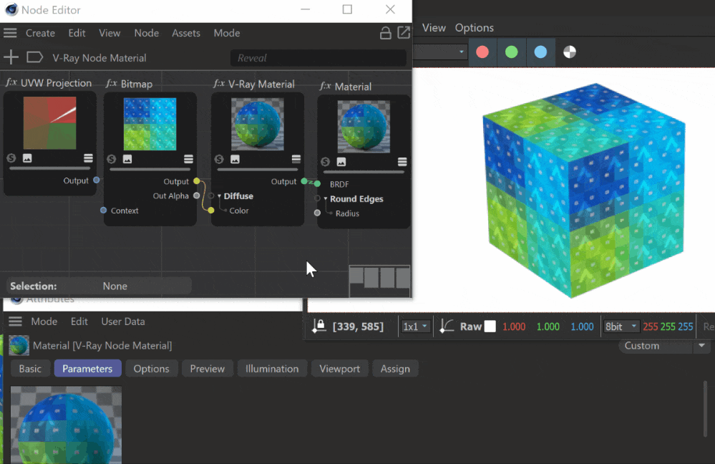Switch to alpha channel view icon
This screenshot has height=464, width=715.
click(x=570, y=52)
